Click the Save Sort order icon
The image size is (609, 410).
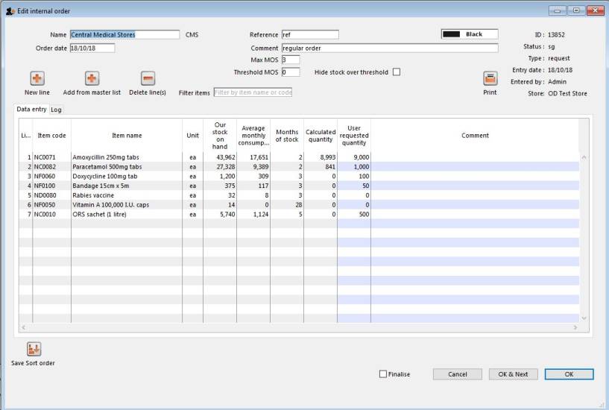34,349
